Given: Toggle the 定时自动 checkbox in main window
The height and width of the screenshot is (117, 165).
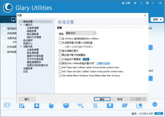Looking at the screenshot, I should click(4, 28).
